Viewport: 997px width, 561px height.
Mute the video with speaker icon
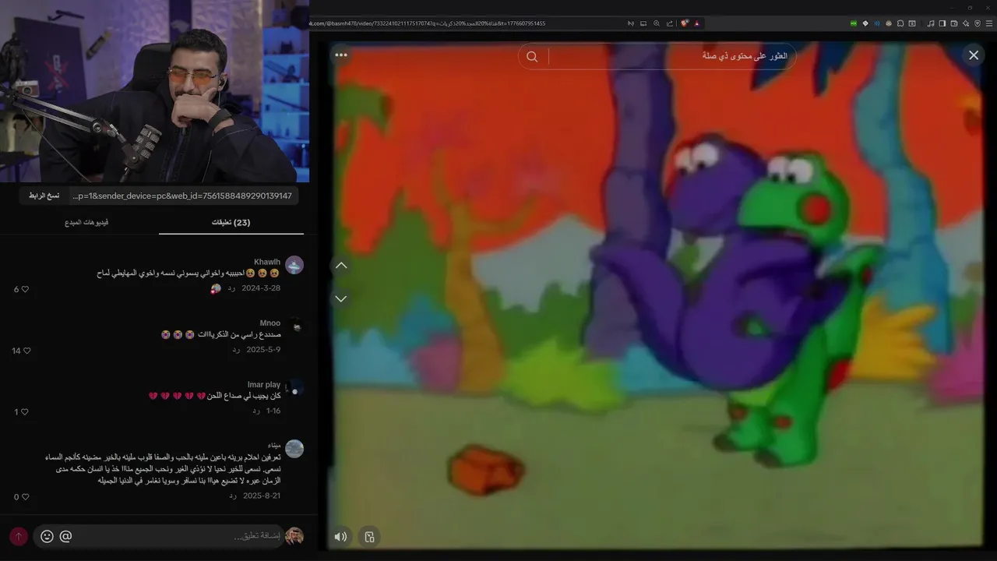tap(341, 537)
